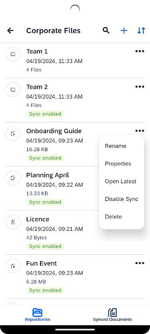The width and height of the screenshot is (150, 334).
Task: Tap the plus icon to add
Action: pos(124,30)
